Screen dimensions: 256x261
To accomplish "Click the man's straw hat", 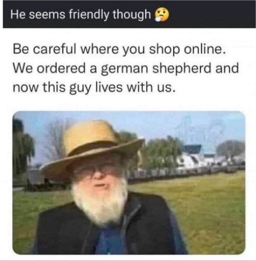I will point(92,149).
